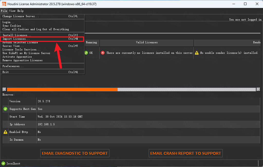This screenshot has height=167, width=263.
Task: Select Install Licenses menu option
Action: coord(17,35)
